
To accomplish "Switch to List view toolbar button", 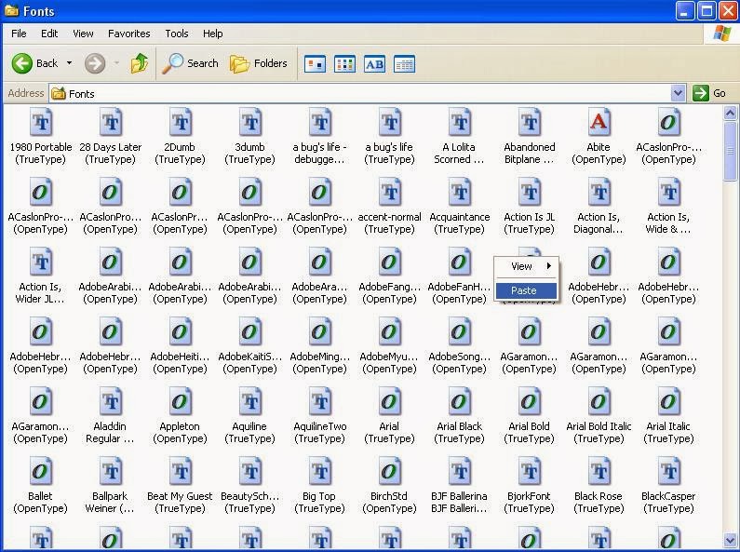I will [344, 63].
